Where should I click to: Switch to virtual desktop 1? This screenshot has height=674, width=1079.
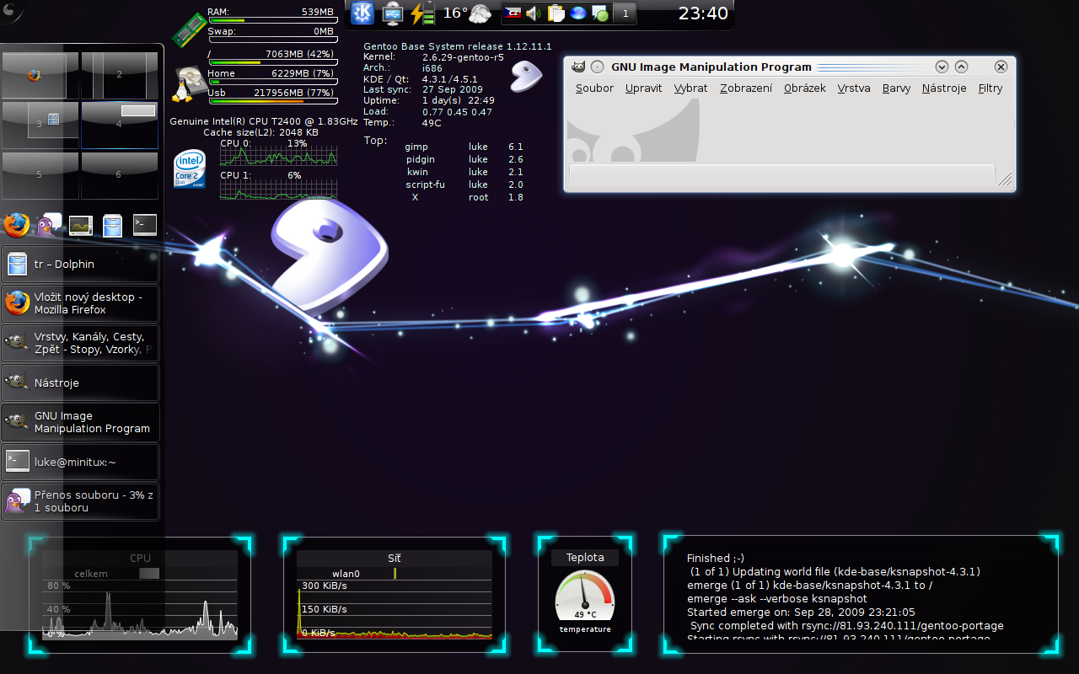[x=40, y=75]
